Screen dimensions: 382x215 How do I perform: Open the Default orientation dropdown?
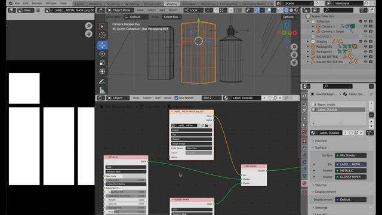tap(135, 17)
